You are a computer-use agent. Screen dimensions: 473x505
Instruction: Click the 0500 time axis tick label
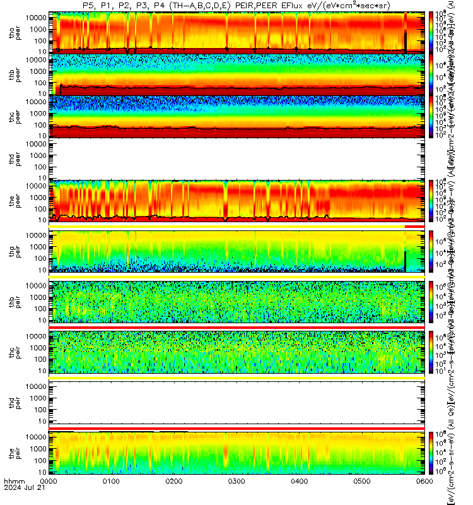point(362,481)
